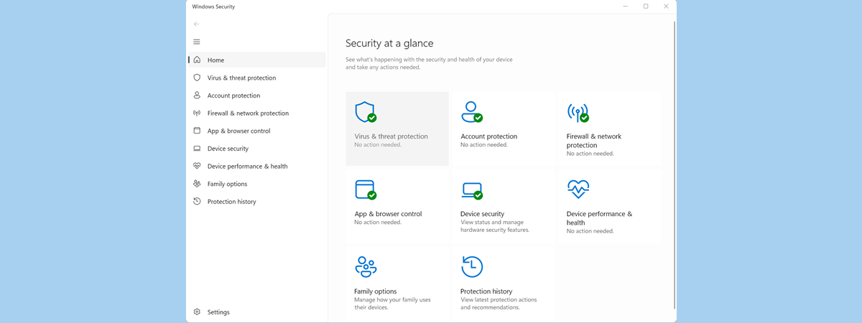Go to Family options in sidebar

(x=257, y=184)
